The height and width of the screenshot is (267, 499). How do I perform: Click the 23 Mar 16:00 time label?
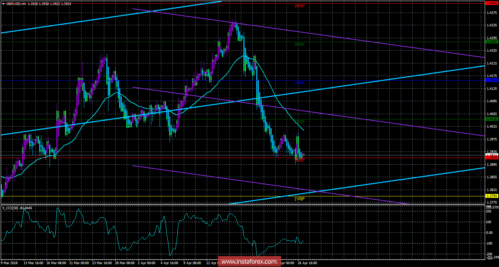[102, 263]
